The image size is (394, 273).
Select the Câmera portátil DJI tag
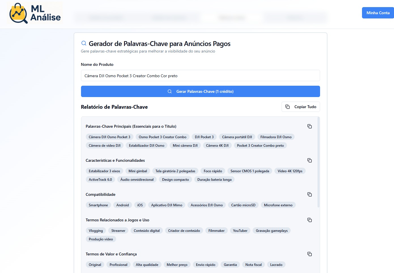tap(237, 137)
